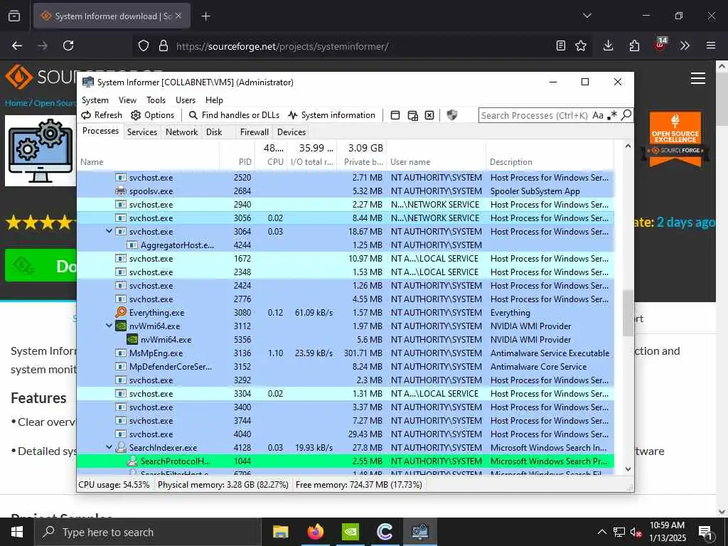Bookmark this page with the star icon

[581, 45]
